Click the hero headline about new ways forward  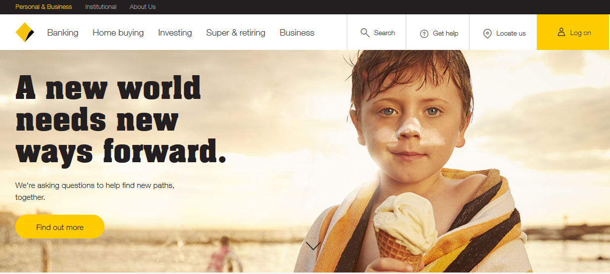point(121,119)
